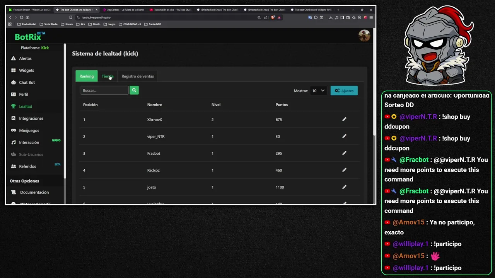This screenshot has width=495, height=278.
Task: Open Sub-Usuarios in sidebar
Action: click(x=27, y=154)
